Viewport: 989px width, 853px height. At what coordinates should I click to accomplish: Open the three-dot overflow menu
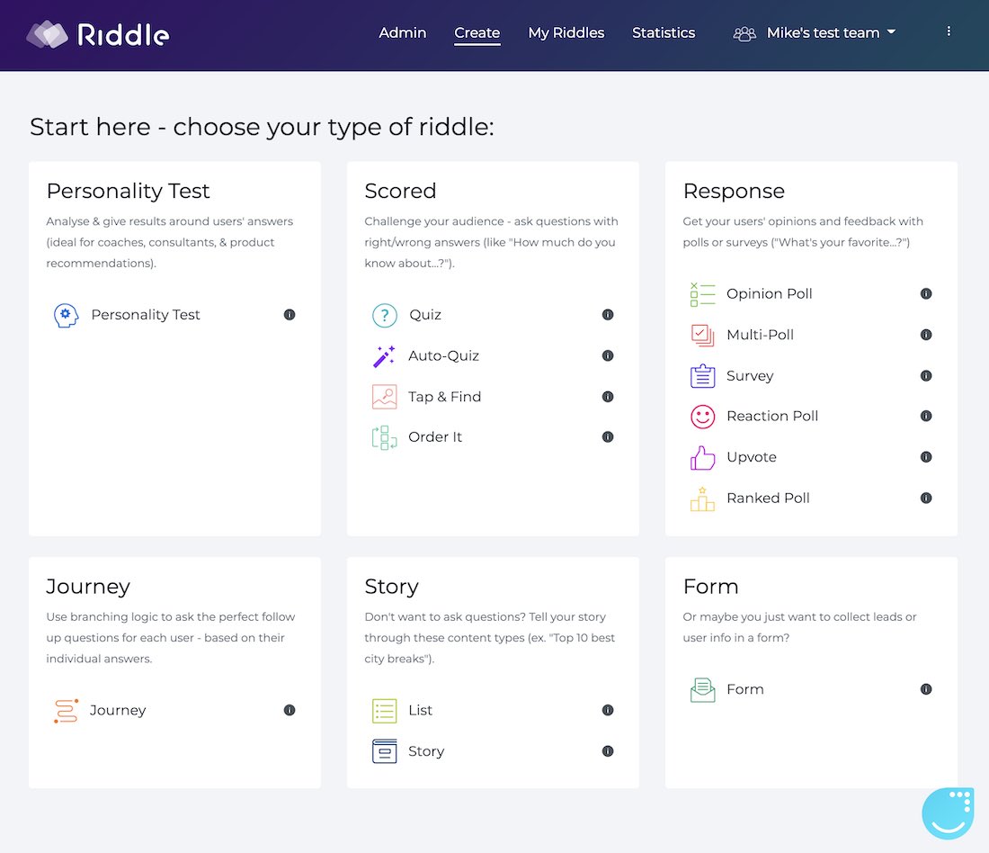949,31
